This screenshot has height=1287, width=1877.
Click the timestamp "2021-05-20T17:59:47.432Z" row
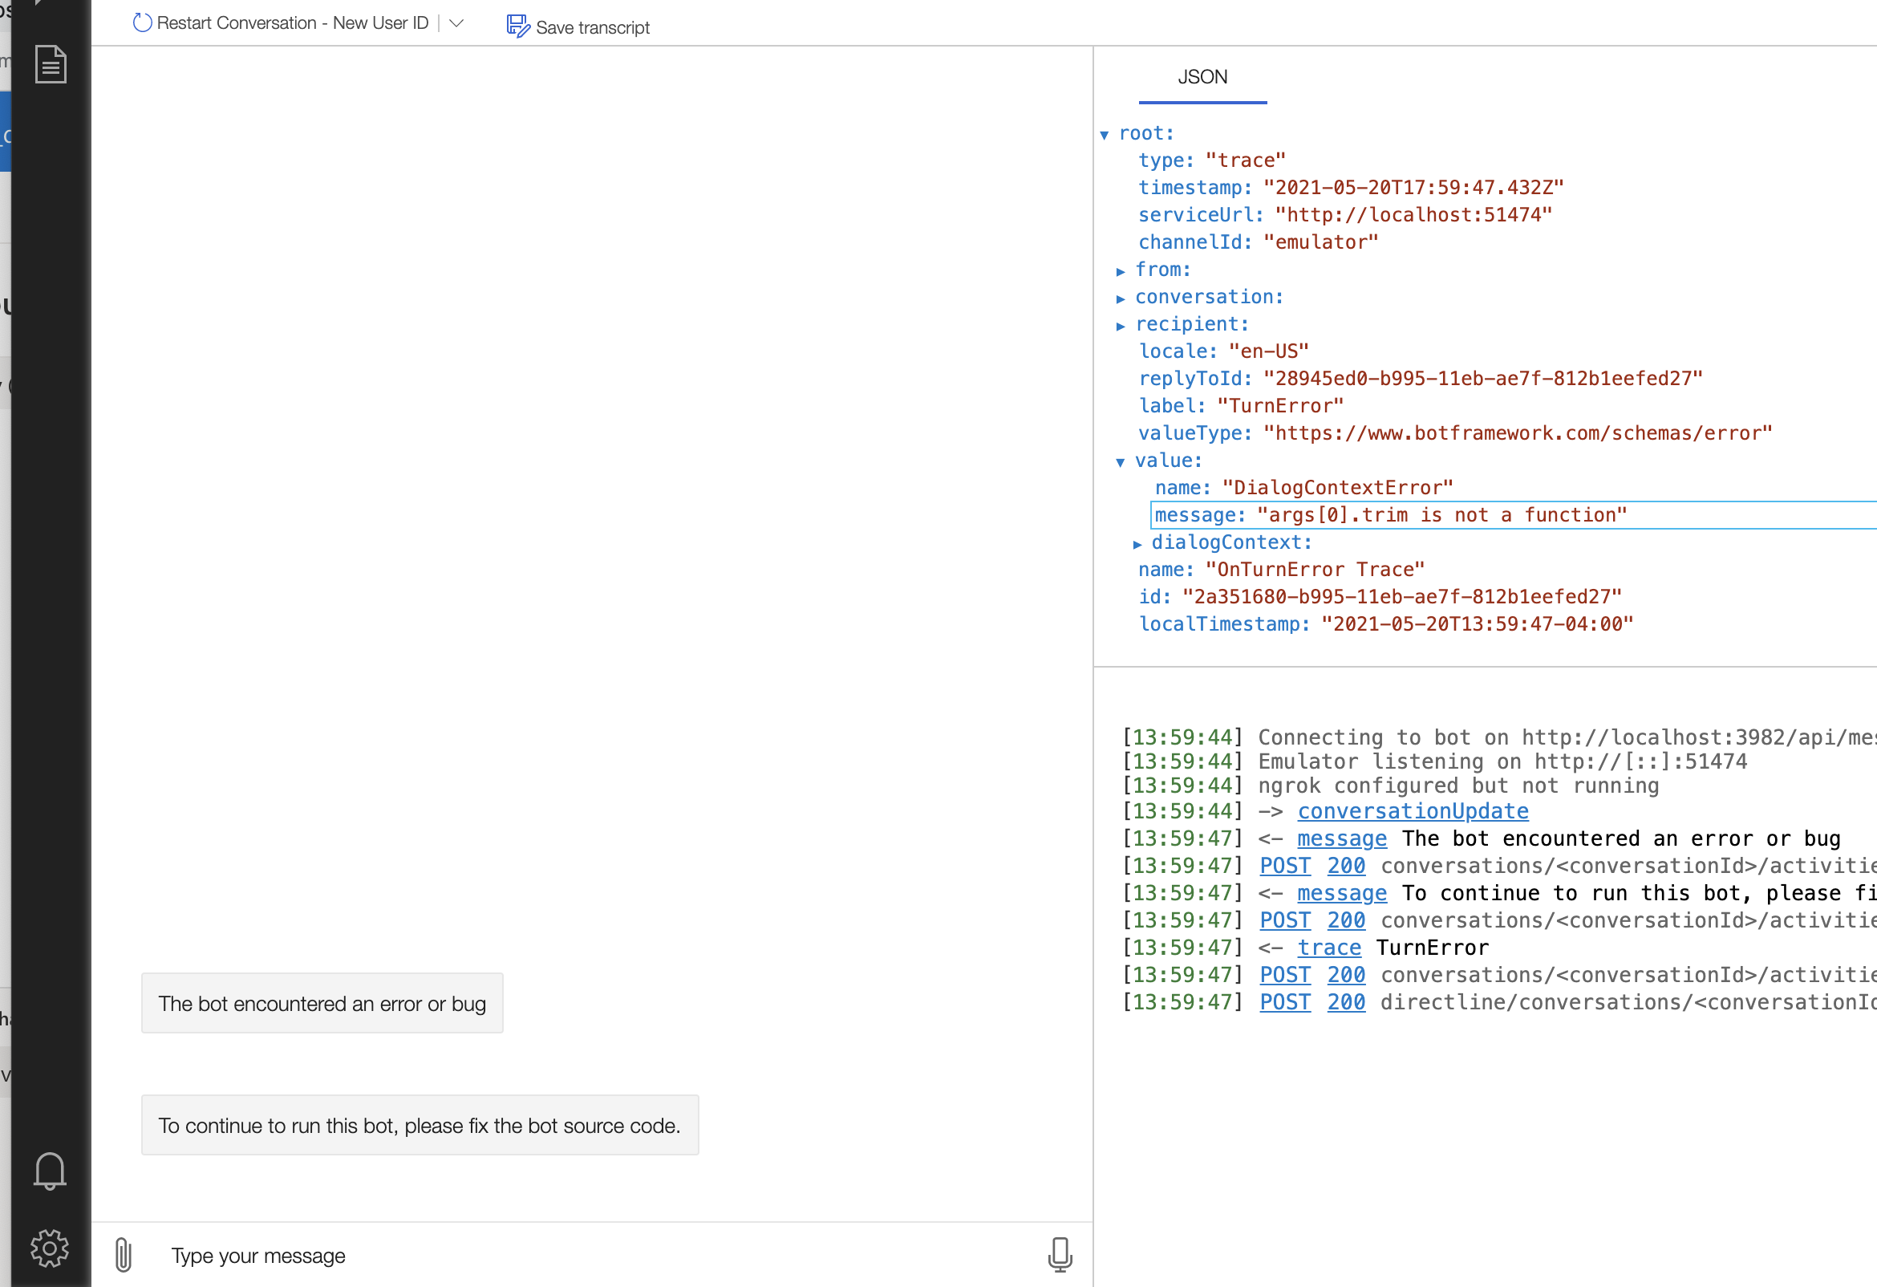coord(1352,189)
